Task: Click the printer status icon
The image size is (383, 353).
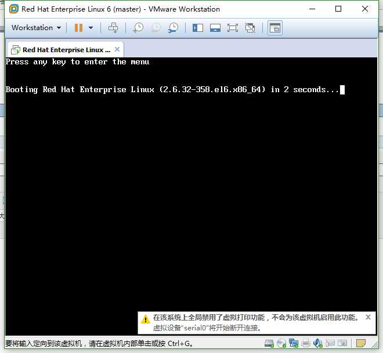Action: tap(306, 344)
